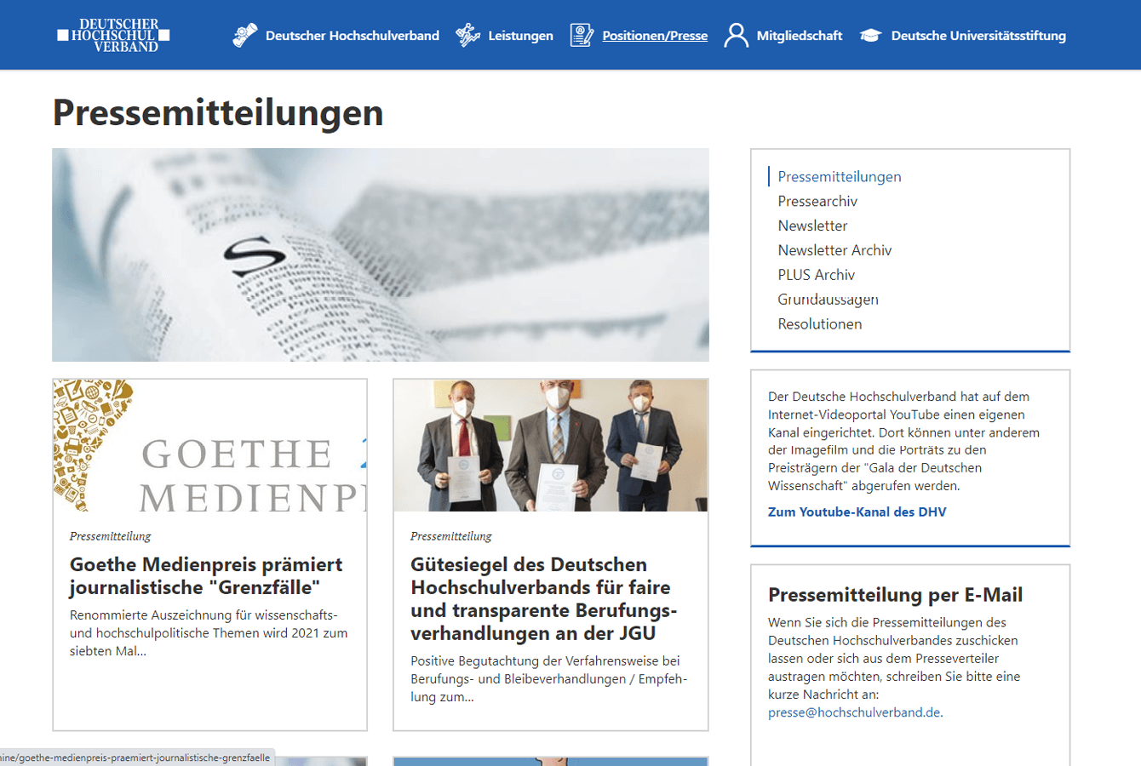Screen dimensions: 1141x766
Task: Click the satellite icon beside Leistungen
Action: pos(467,36)
